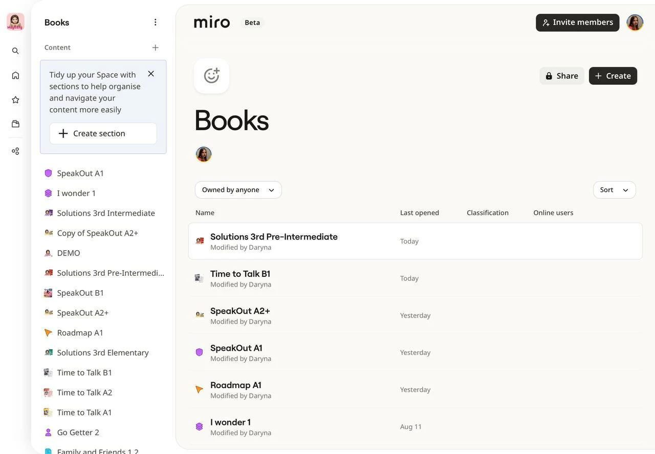Click the Name column header

pos(205,213)
